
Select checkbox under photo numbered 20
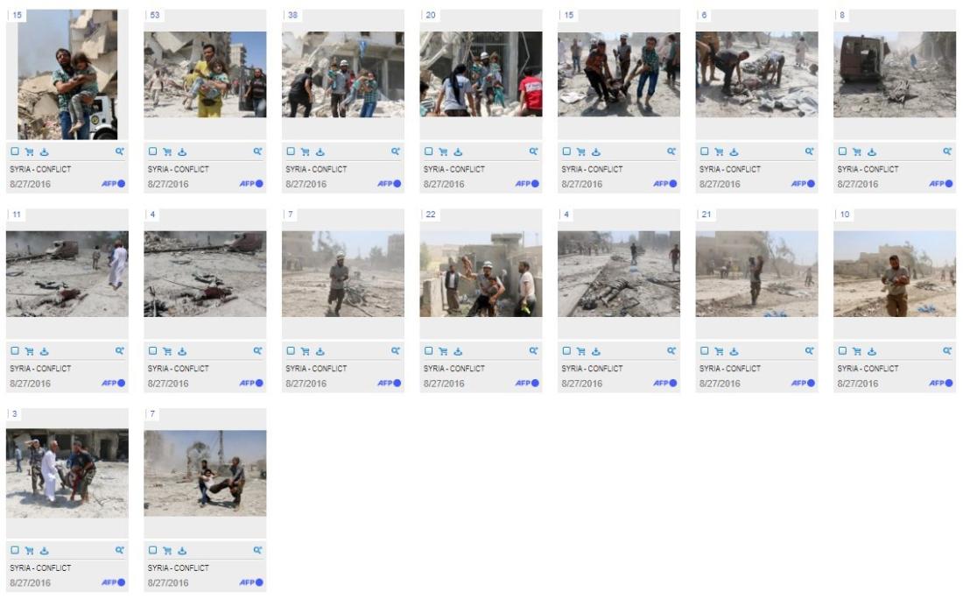(428, 152)
